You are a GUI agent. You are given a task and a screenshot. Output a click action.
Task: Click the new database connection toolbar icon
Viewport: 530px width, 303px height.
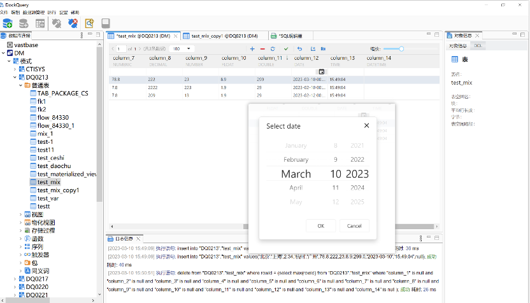click(x=8, y=24)
